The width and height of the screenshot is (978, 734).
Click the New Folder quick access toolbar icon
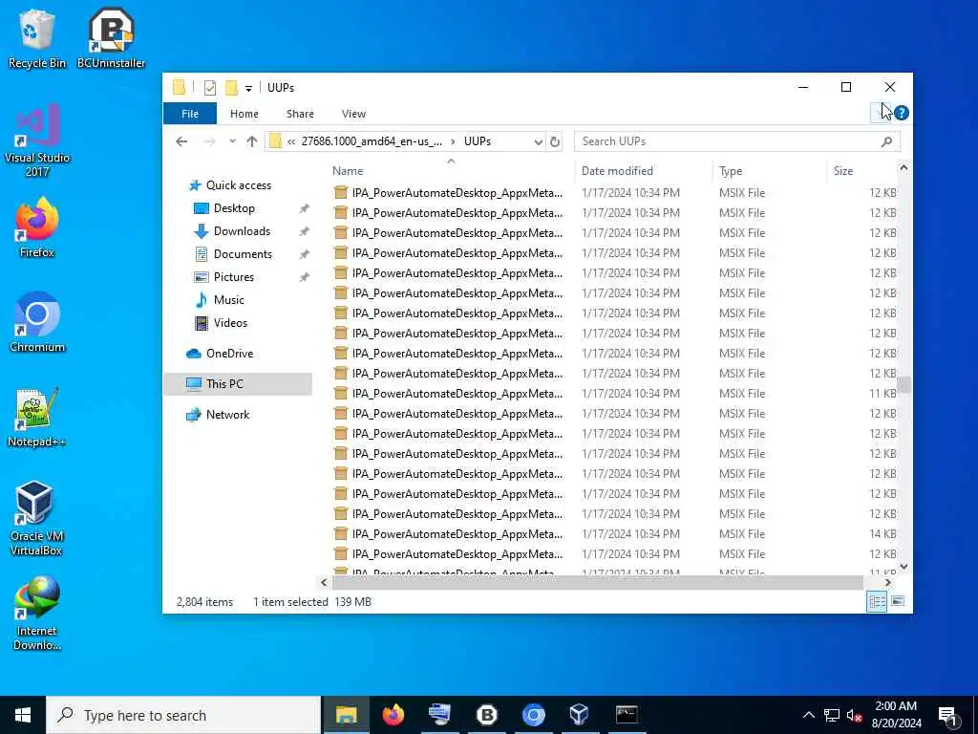pos(231,88)
